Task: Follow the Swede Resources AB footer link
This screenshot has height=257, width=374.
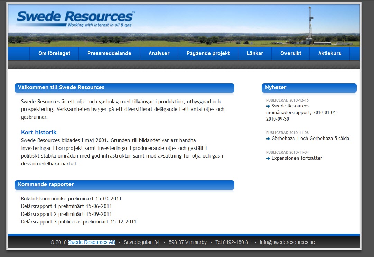Action: tap(92, 242)
